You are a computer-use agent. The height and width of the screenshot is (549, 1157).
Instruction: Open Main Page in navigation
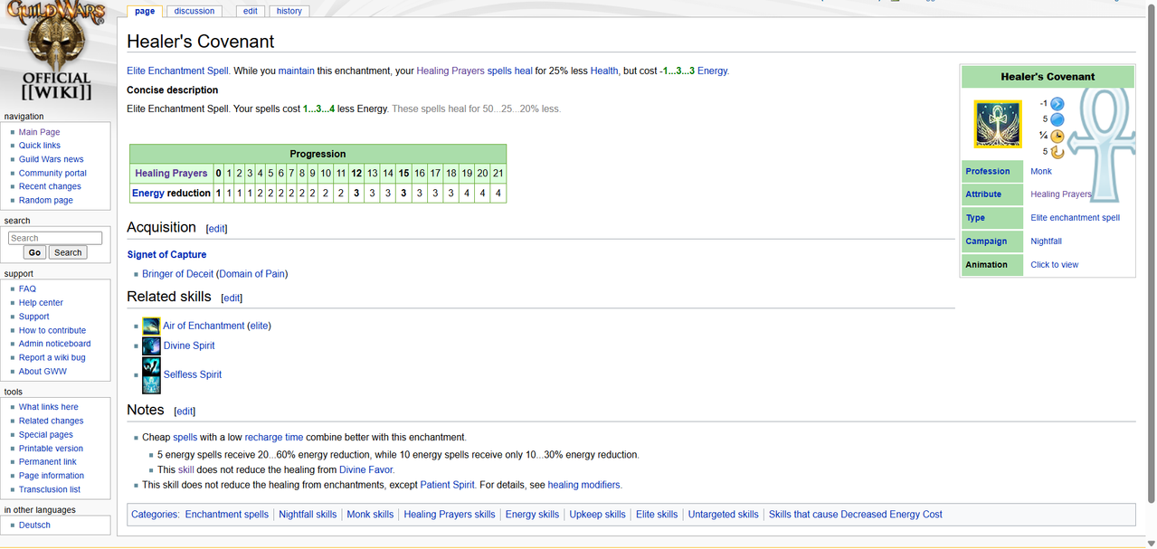coord(40,132)
